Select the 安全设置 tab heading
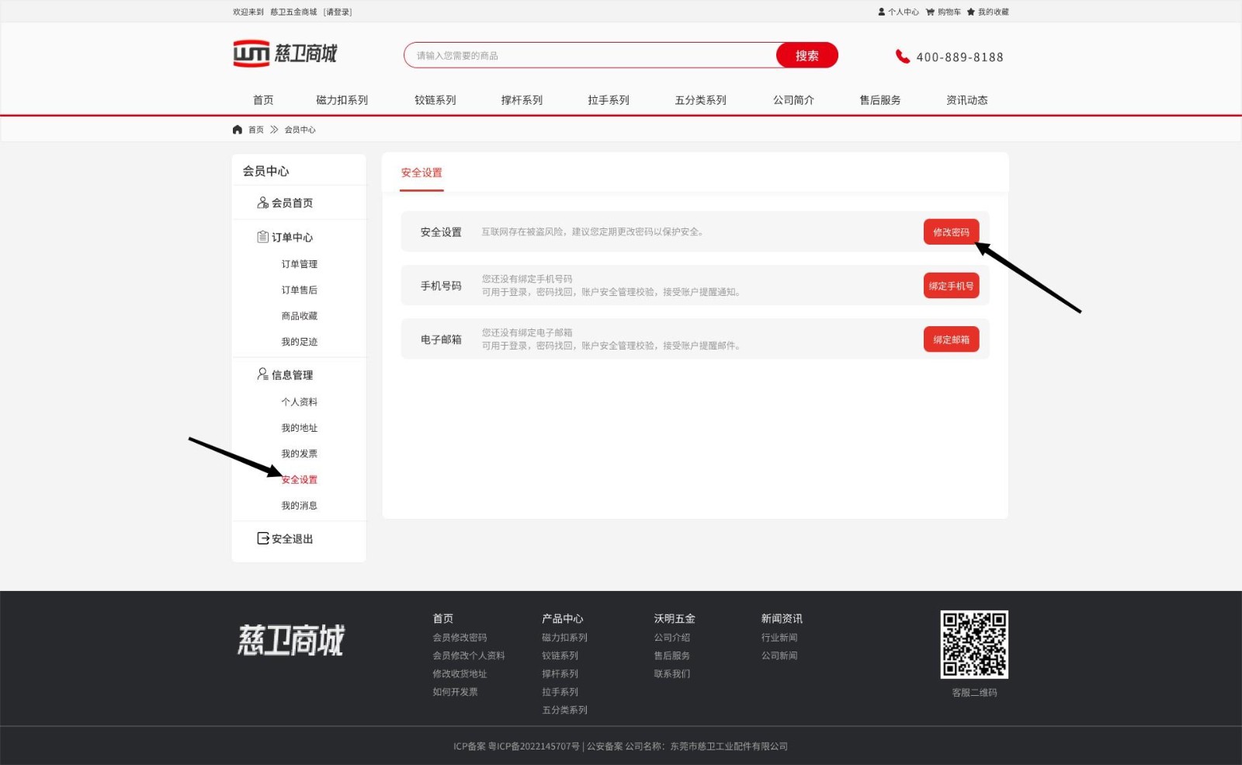The height and width of the screenshot is (765, 1242). click(x=422, y=172)
